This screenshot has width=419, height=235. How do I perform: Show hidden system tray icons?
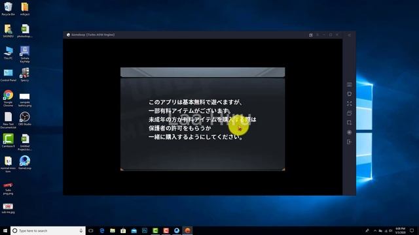click(x=375, y=230)
